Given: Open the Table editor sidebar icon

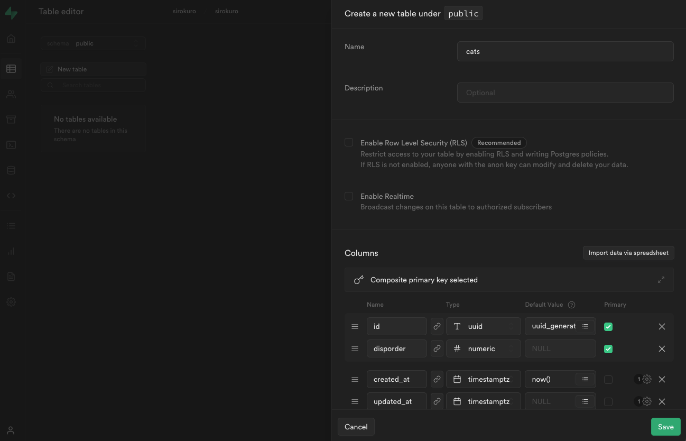Looking at the screenshot, I should 11,69.
